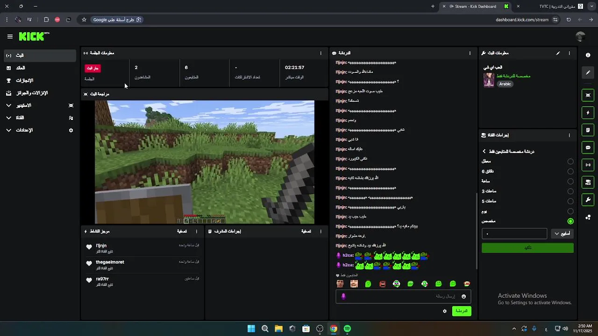598x336 pixels.
Task: Open the emoji picker in the chat input
Action: [x=463, y=296]
